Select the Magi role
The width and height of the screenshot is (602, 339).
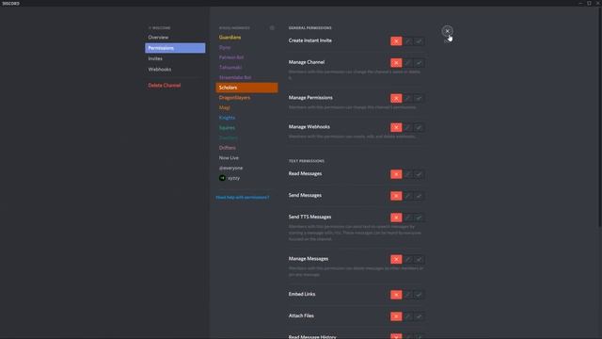246,107
